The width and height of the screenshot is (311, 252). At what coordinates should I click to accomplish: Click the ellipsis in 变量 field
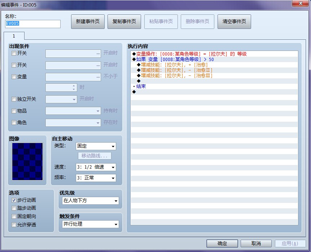[x=98, y=77]
